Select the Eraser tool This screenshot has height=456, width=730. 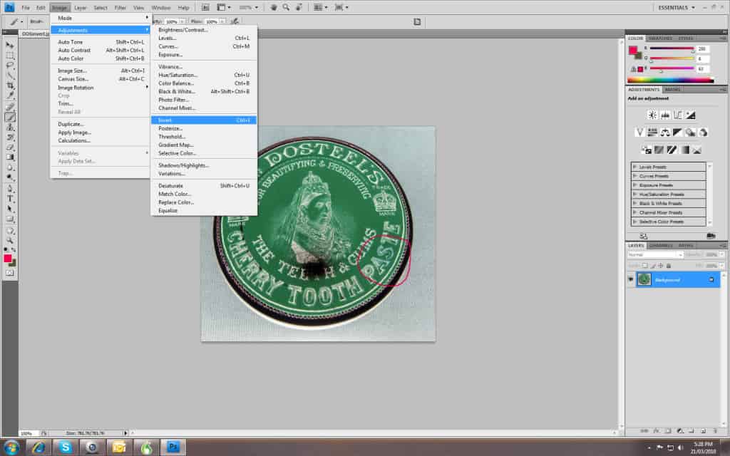click(x=10, y=147)
